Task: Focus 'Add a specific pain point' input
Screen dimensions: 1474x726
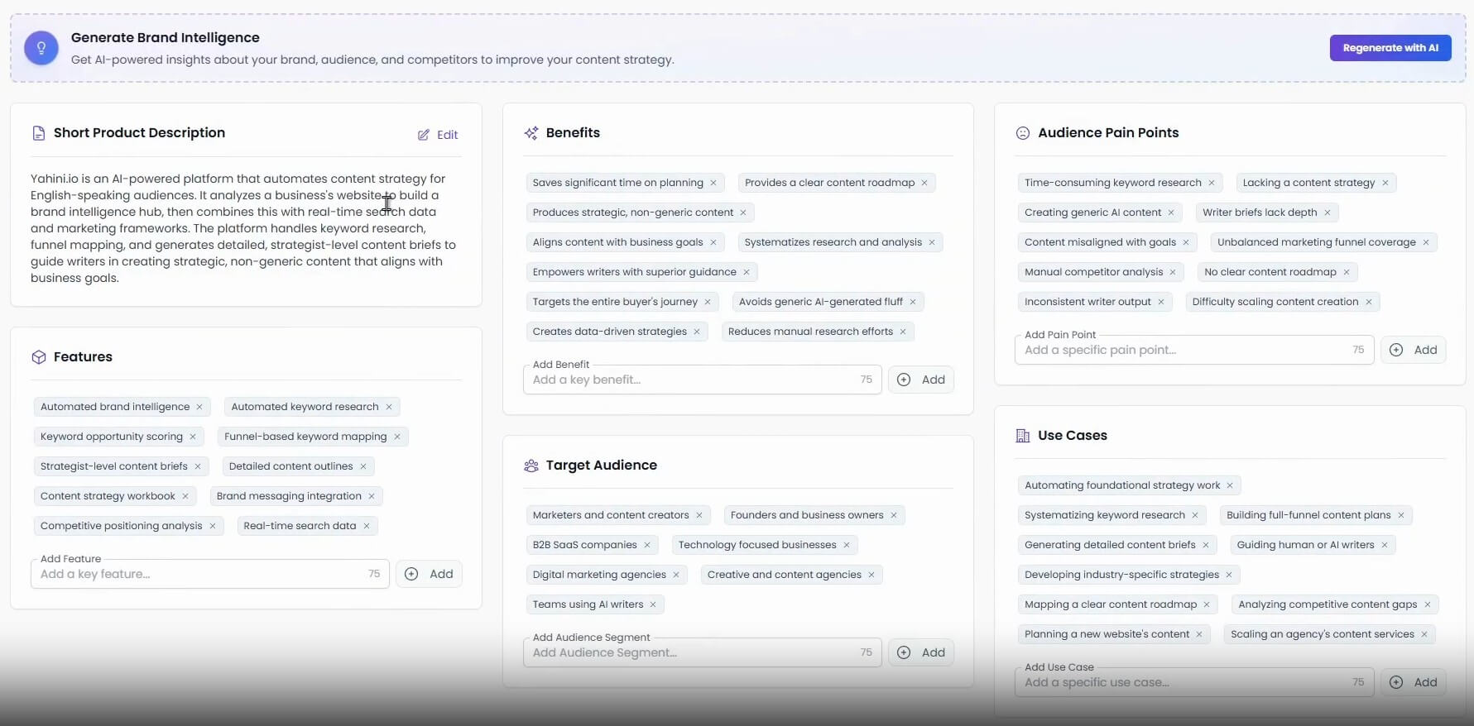Action: 1194,350
